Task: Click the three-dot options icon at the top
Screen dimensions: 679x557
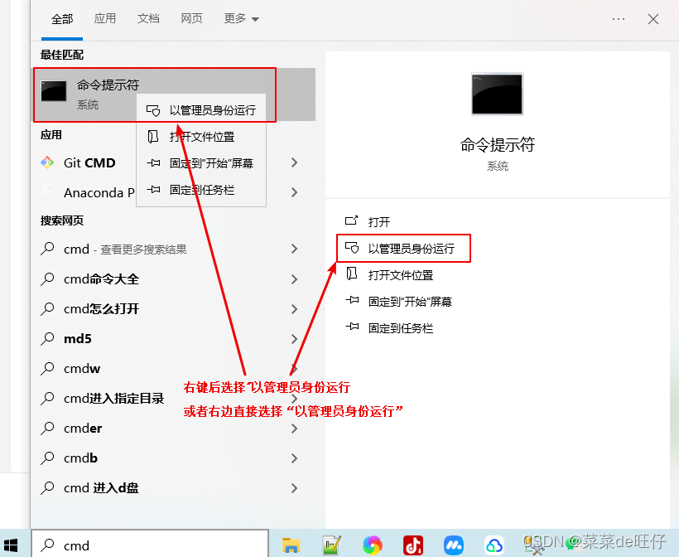Action: click(x=619, y=19)
